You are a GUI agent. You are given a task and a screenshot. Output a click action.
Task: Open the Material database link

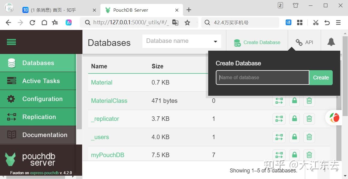pyautogui.click(x=102, y=82)
